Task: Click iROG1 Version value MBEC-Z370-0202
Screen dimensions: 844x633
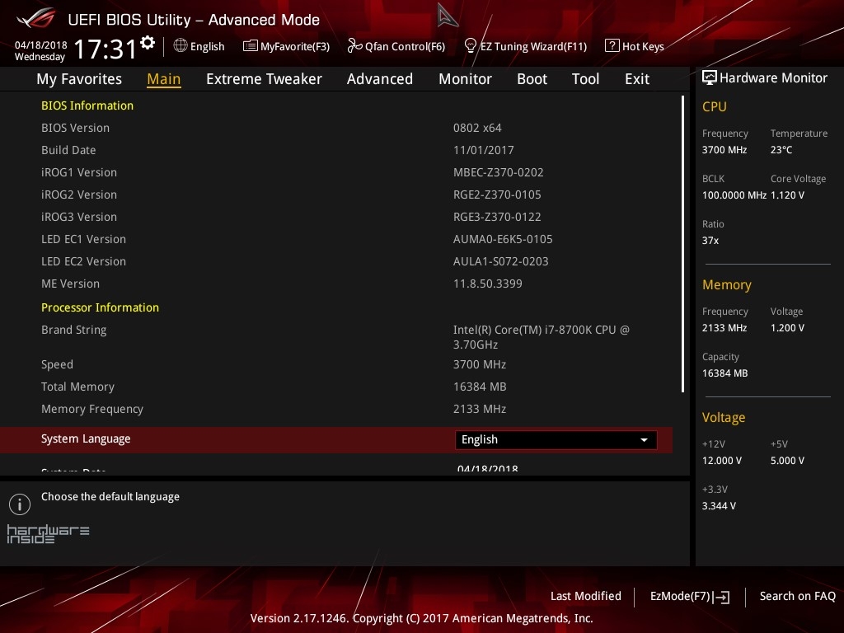Action: click(499, 172)
